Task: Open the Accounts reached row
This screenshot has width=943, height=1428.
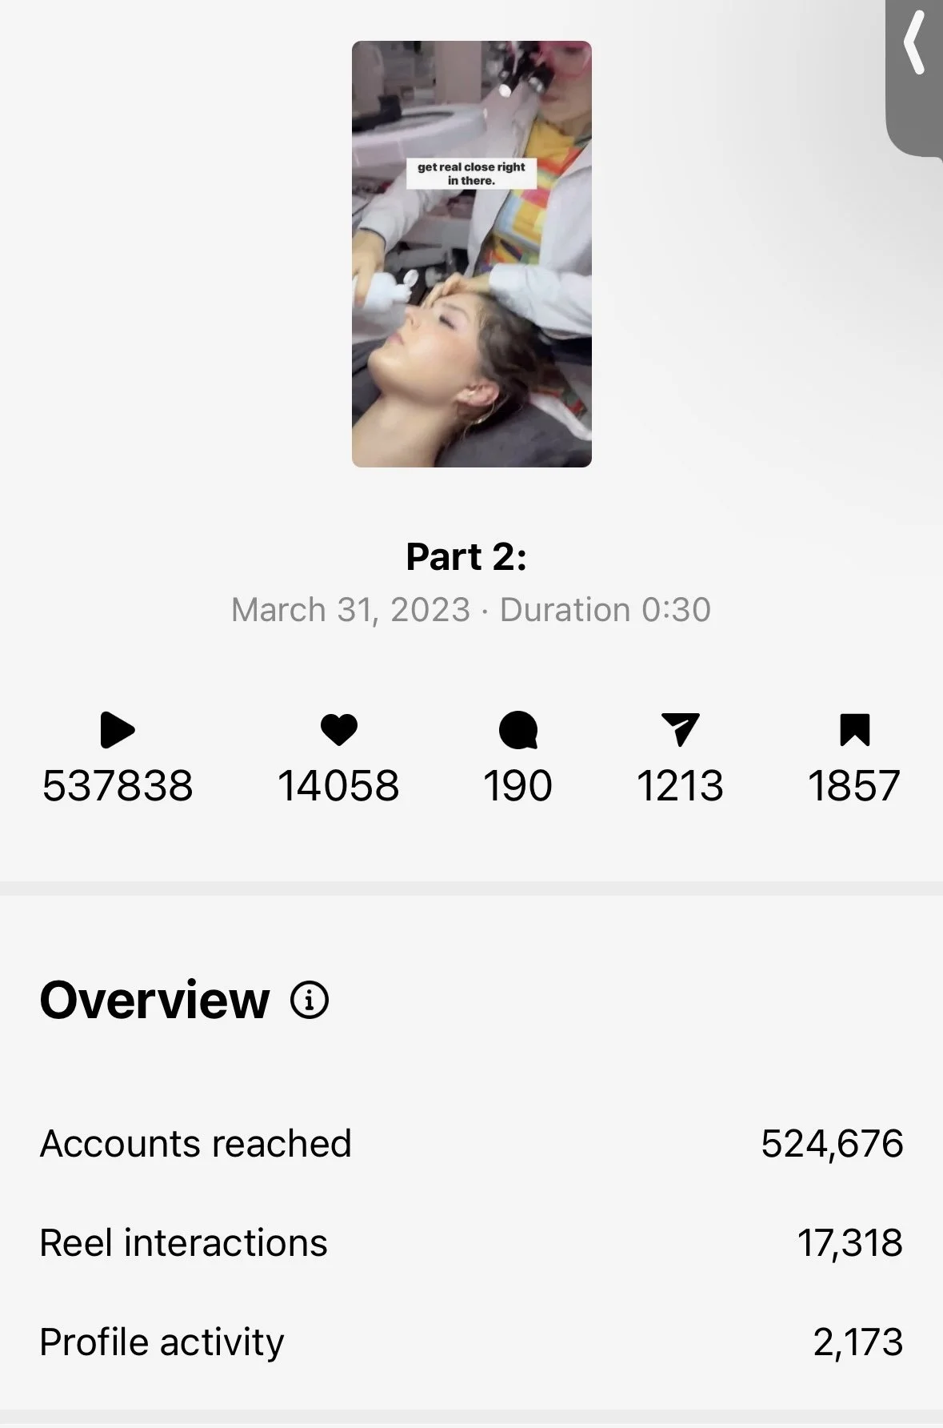Action: click(471, 1143)
